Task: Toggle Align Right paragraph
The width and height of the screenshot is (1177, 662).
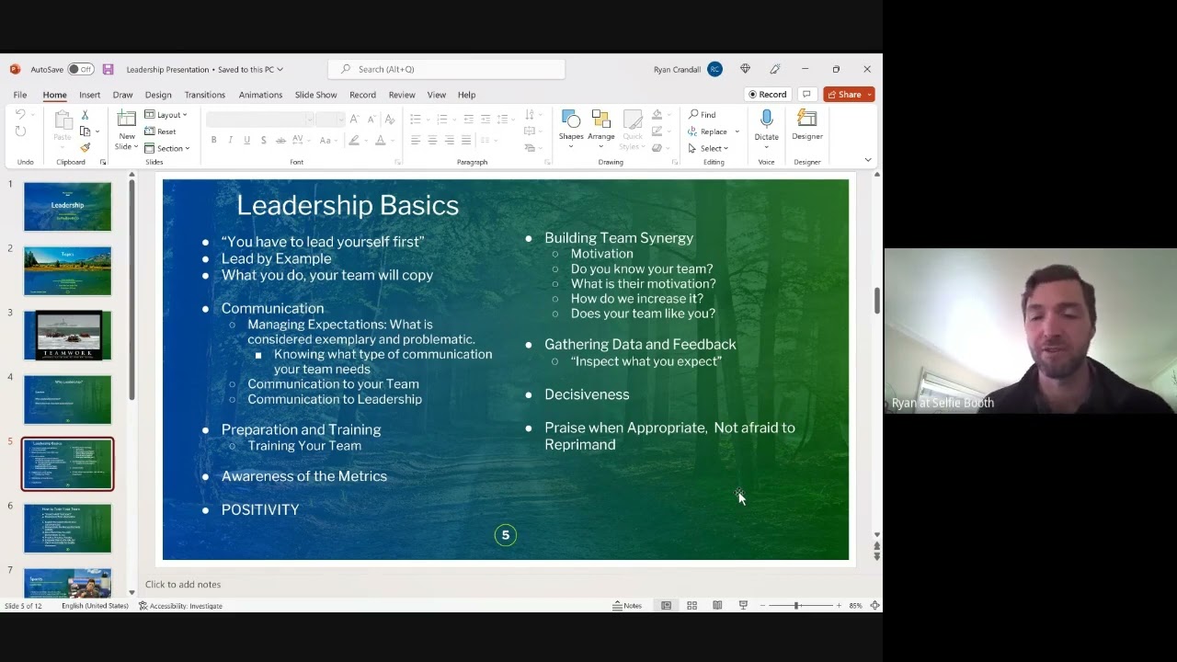Action: (x=449, y=140)
